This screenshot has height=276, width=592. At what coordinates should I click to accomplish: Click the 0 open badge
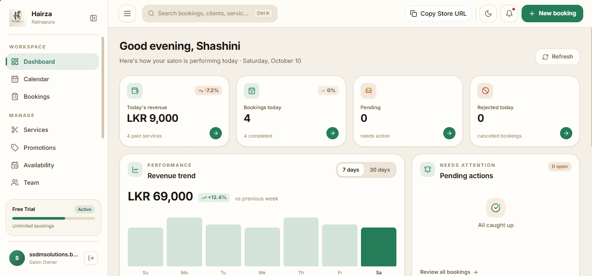point(560,166)
